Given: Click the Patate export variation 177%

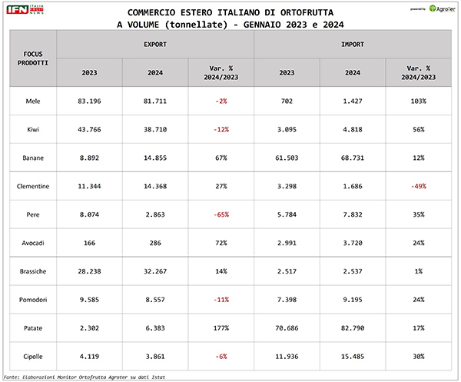Looking at the screenshot, I should tap(221, 328).
